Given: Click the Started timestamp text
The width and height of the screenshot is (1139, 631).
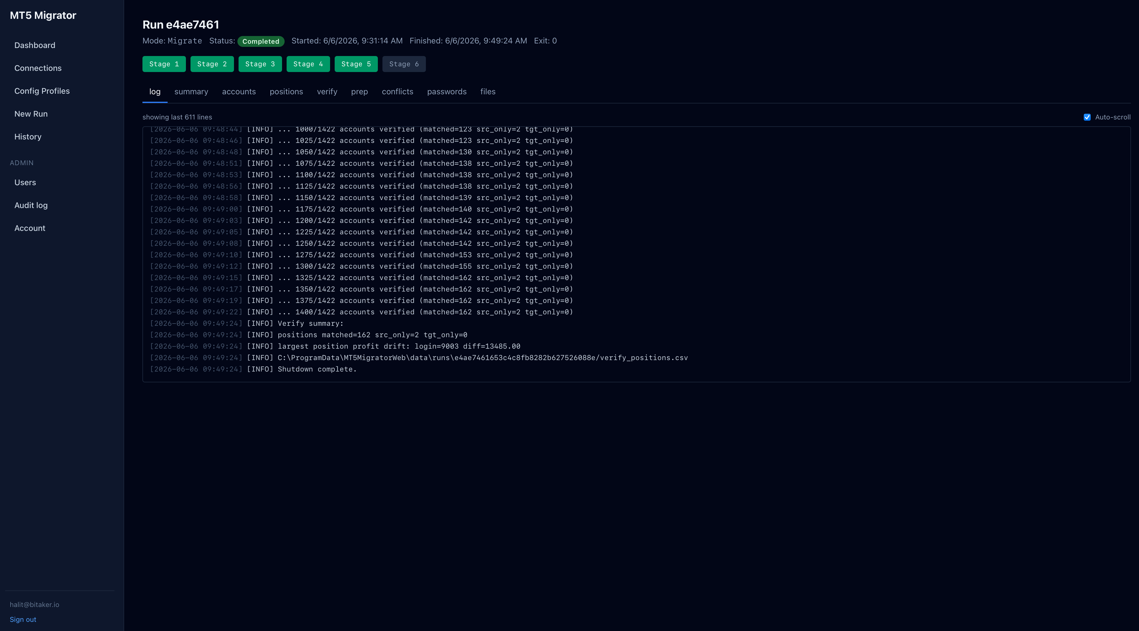Looking at the screenshot, I should click(347, 41).
